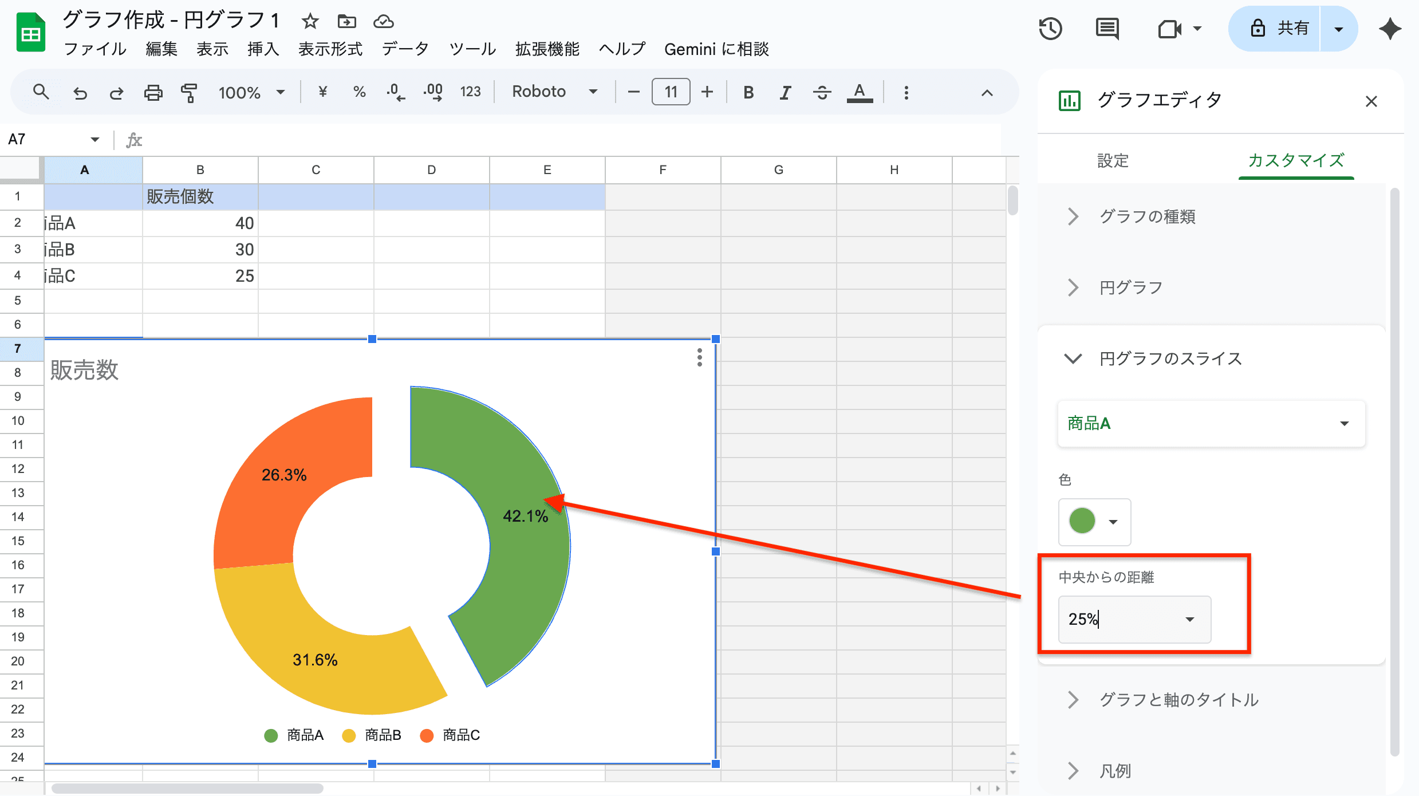Click the font size input field
1419x796 pixels.
[671, 92]
